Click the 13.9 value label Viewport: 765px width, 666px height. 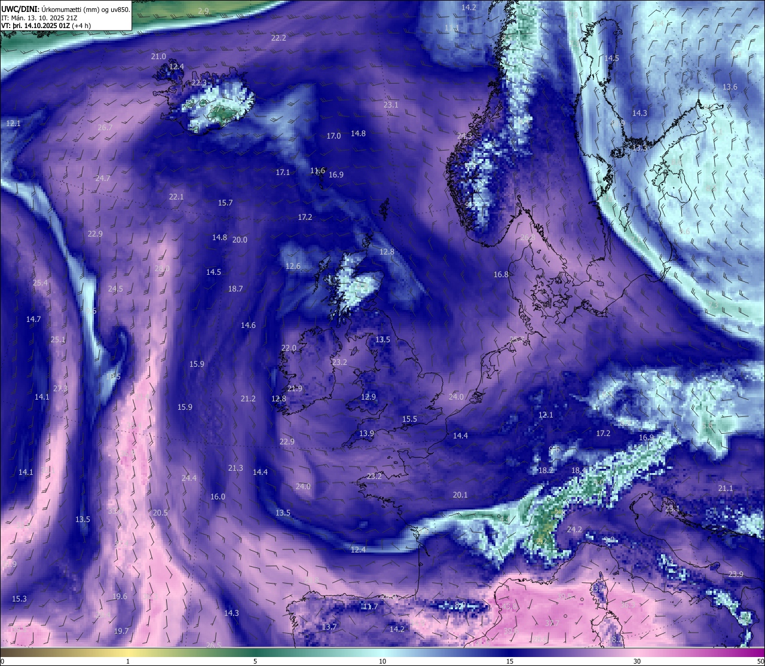[x=366, y=434]
